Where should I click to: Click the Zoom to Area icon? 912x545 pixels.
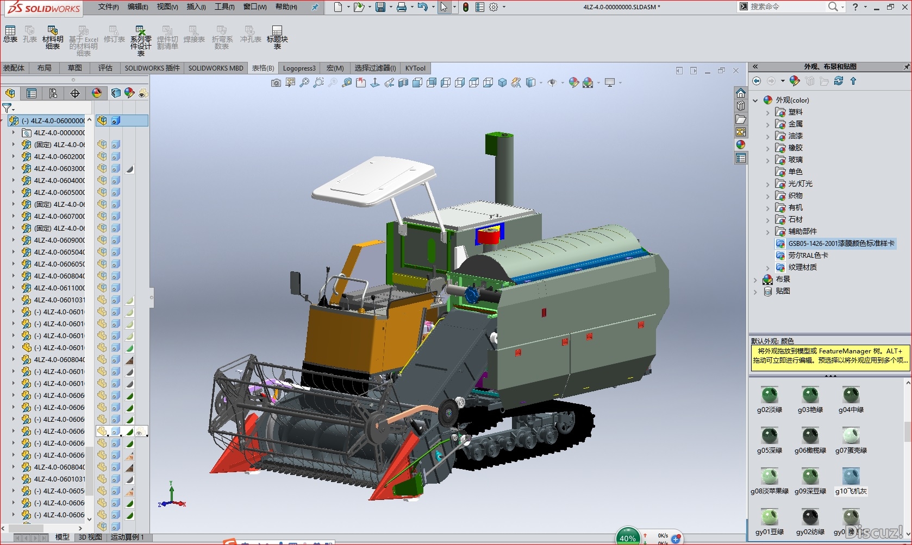pyautogui.click(x=318, y=83)
